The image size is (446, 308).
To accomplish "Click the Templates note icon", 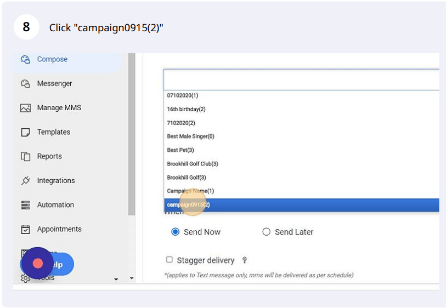I will [25, 132].
